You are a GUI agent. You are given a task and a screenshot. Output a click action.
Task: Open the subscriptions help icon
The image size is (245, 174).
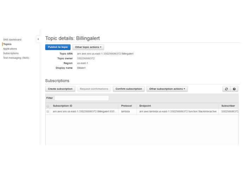234,89
